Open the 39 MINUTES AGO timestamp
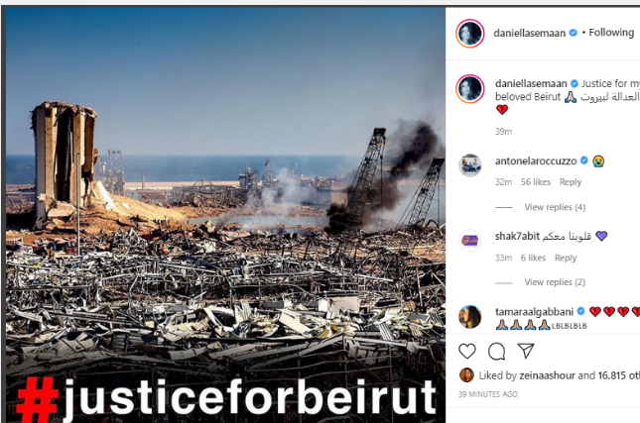 tap(488, 394)
